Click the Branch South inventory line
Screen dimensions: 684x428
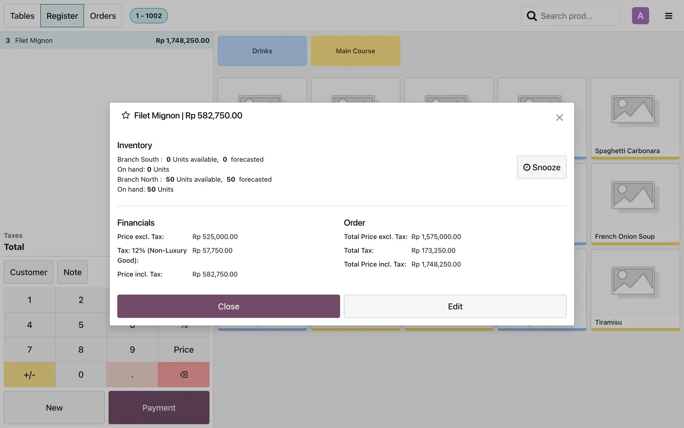click(x=191, y=159)
